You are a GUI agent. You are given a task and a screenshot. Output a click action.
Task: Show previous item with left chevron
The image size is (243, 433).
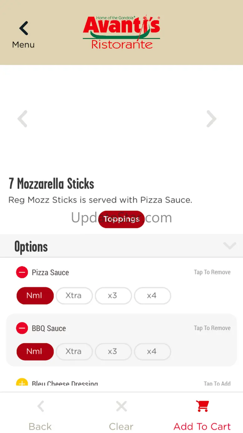coord(22,119)
